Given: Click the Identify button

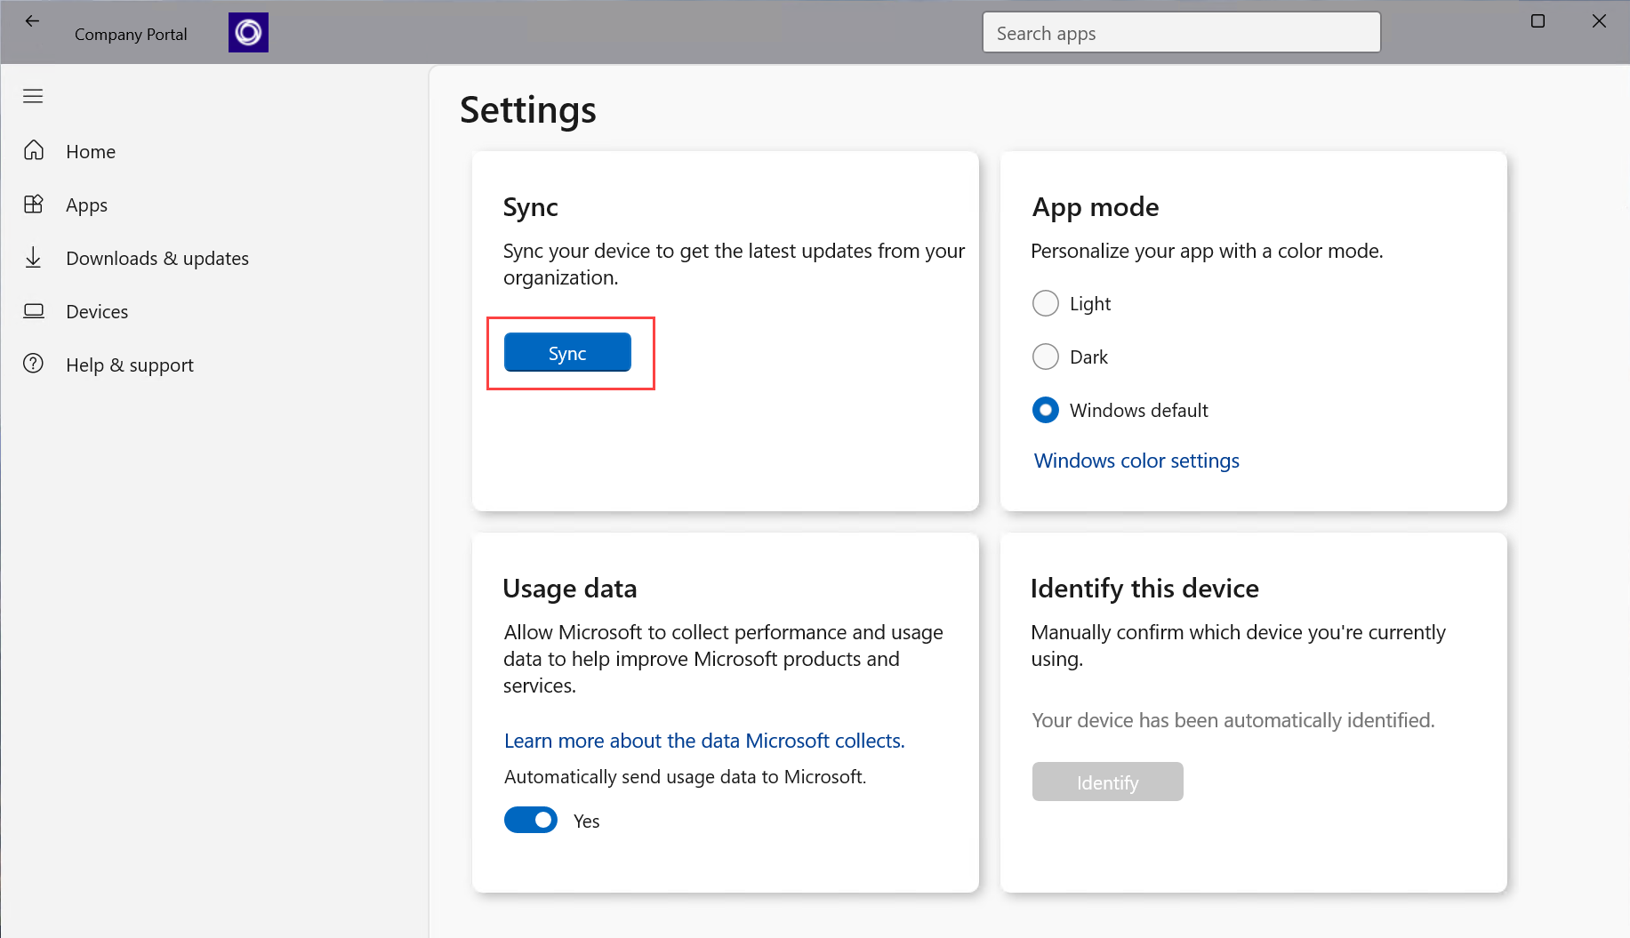Looking at the screenshot, I should pos(1107,782).
